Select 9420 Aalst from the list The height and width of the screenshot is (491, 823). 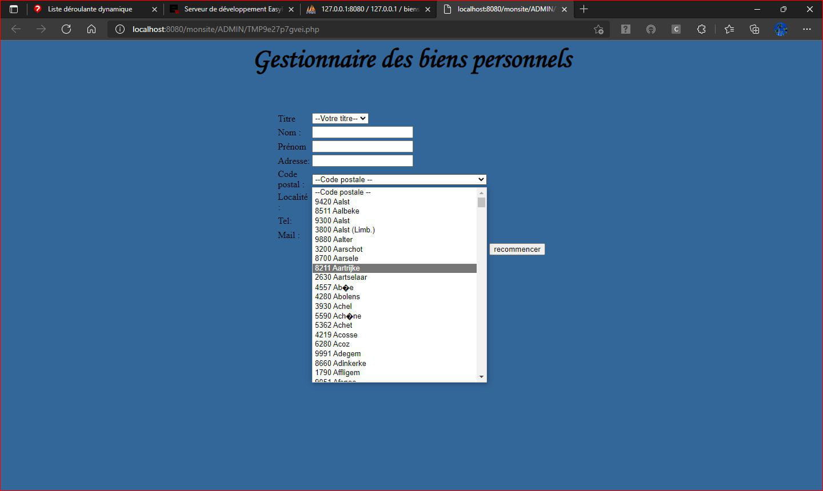point(394,202)
